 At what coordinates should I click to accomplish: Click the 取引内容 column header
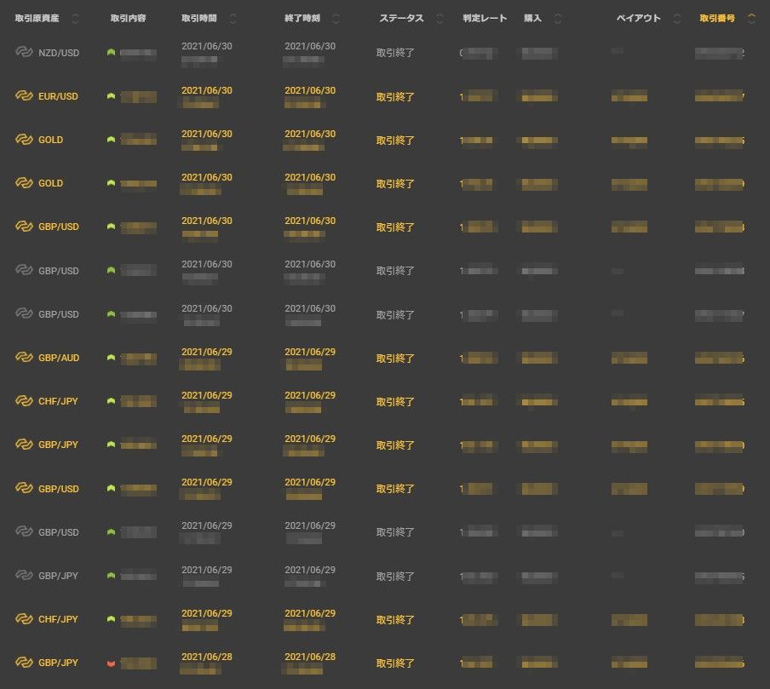point(128,19)
